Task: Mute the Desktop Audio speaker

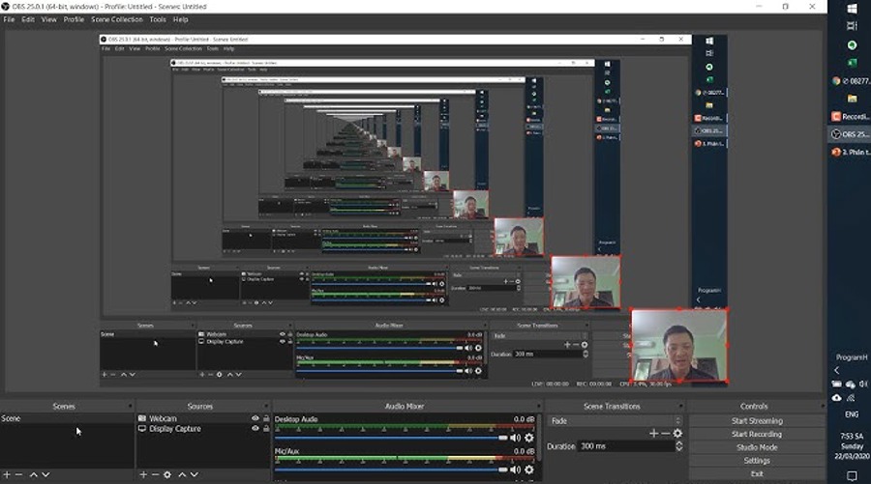Action: click(516, 438)
